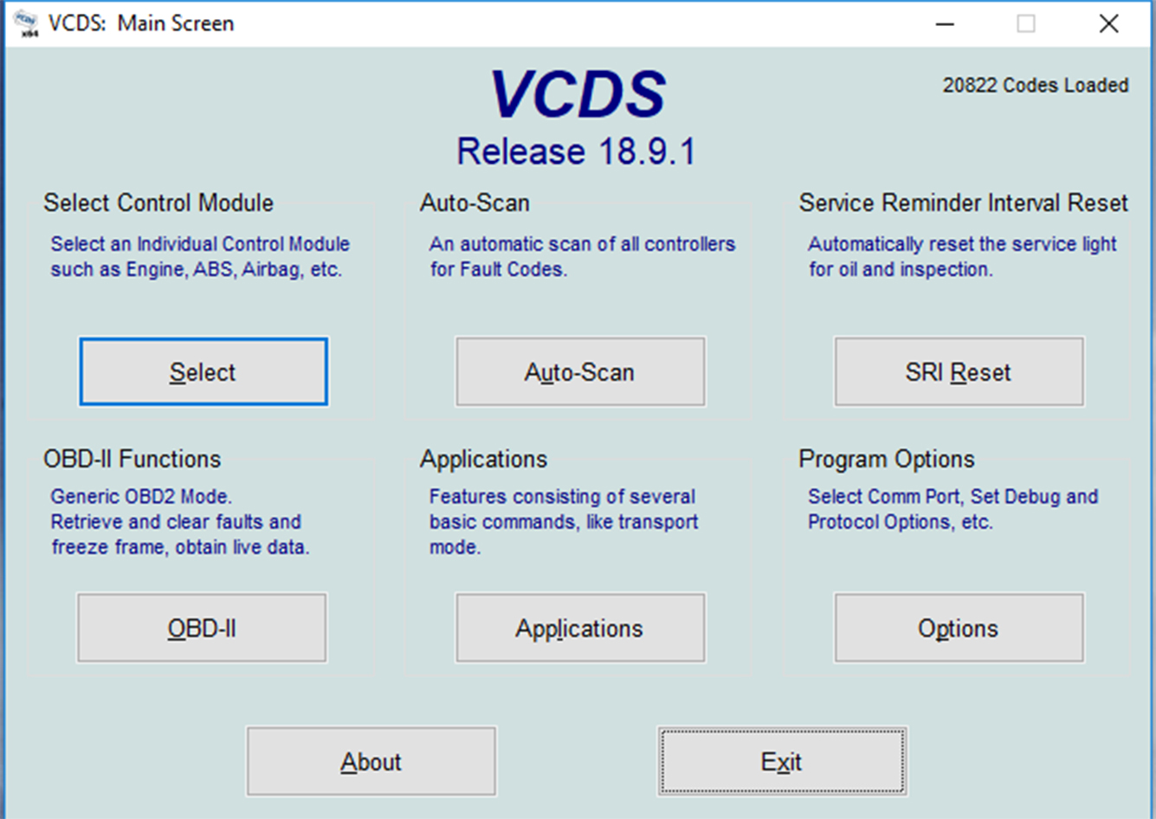
Task: Show the About dialog
Action: tap(371, 761)
